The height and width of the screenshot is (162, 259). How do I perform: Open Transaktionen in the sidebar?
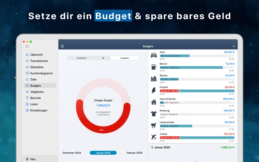pos(40,61)
